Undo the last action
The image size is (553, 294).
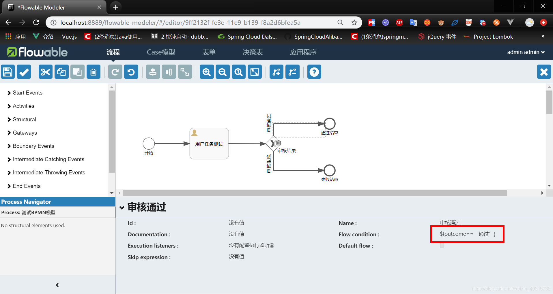coord(131,71)
